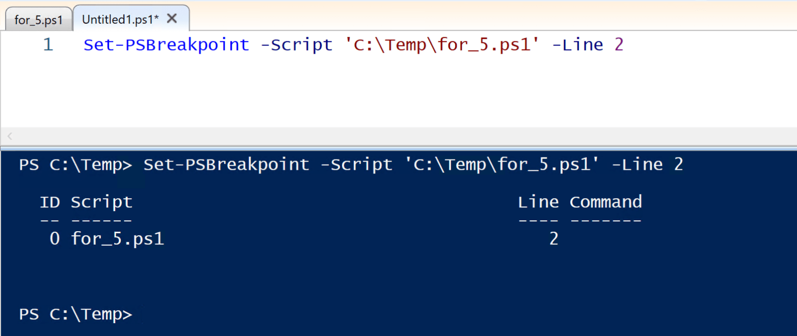Image resolution: width=797 pixels, height=336 pixels.
Task: Select the Set-PSBreakpoint cmdlet text
Action: [165, 44]
